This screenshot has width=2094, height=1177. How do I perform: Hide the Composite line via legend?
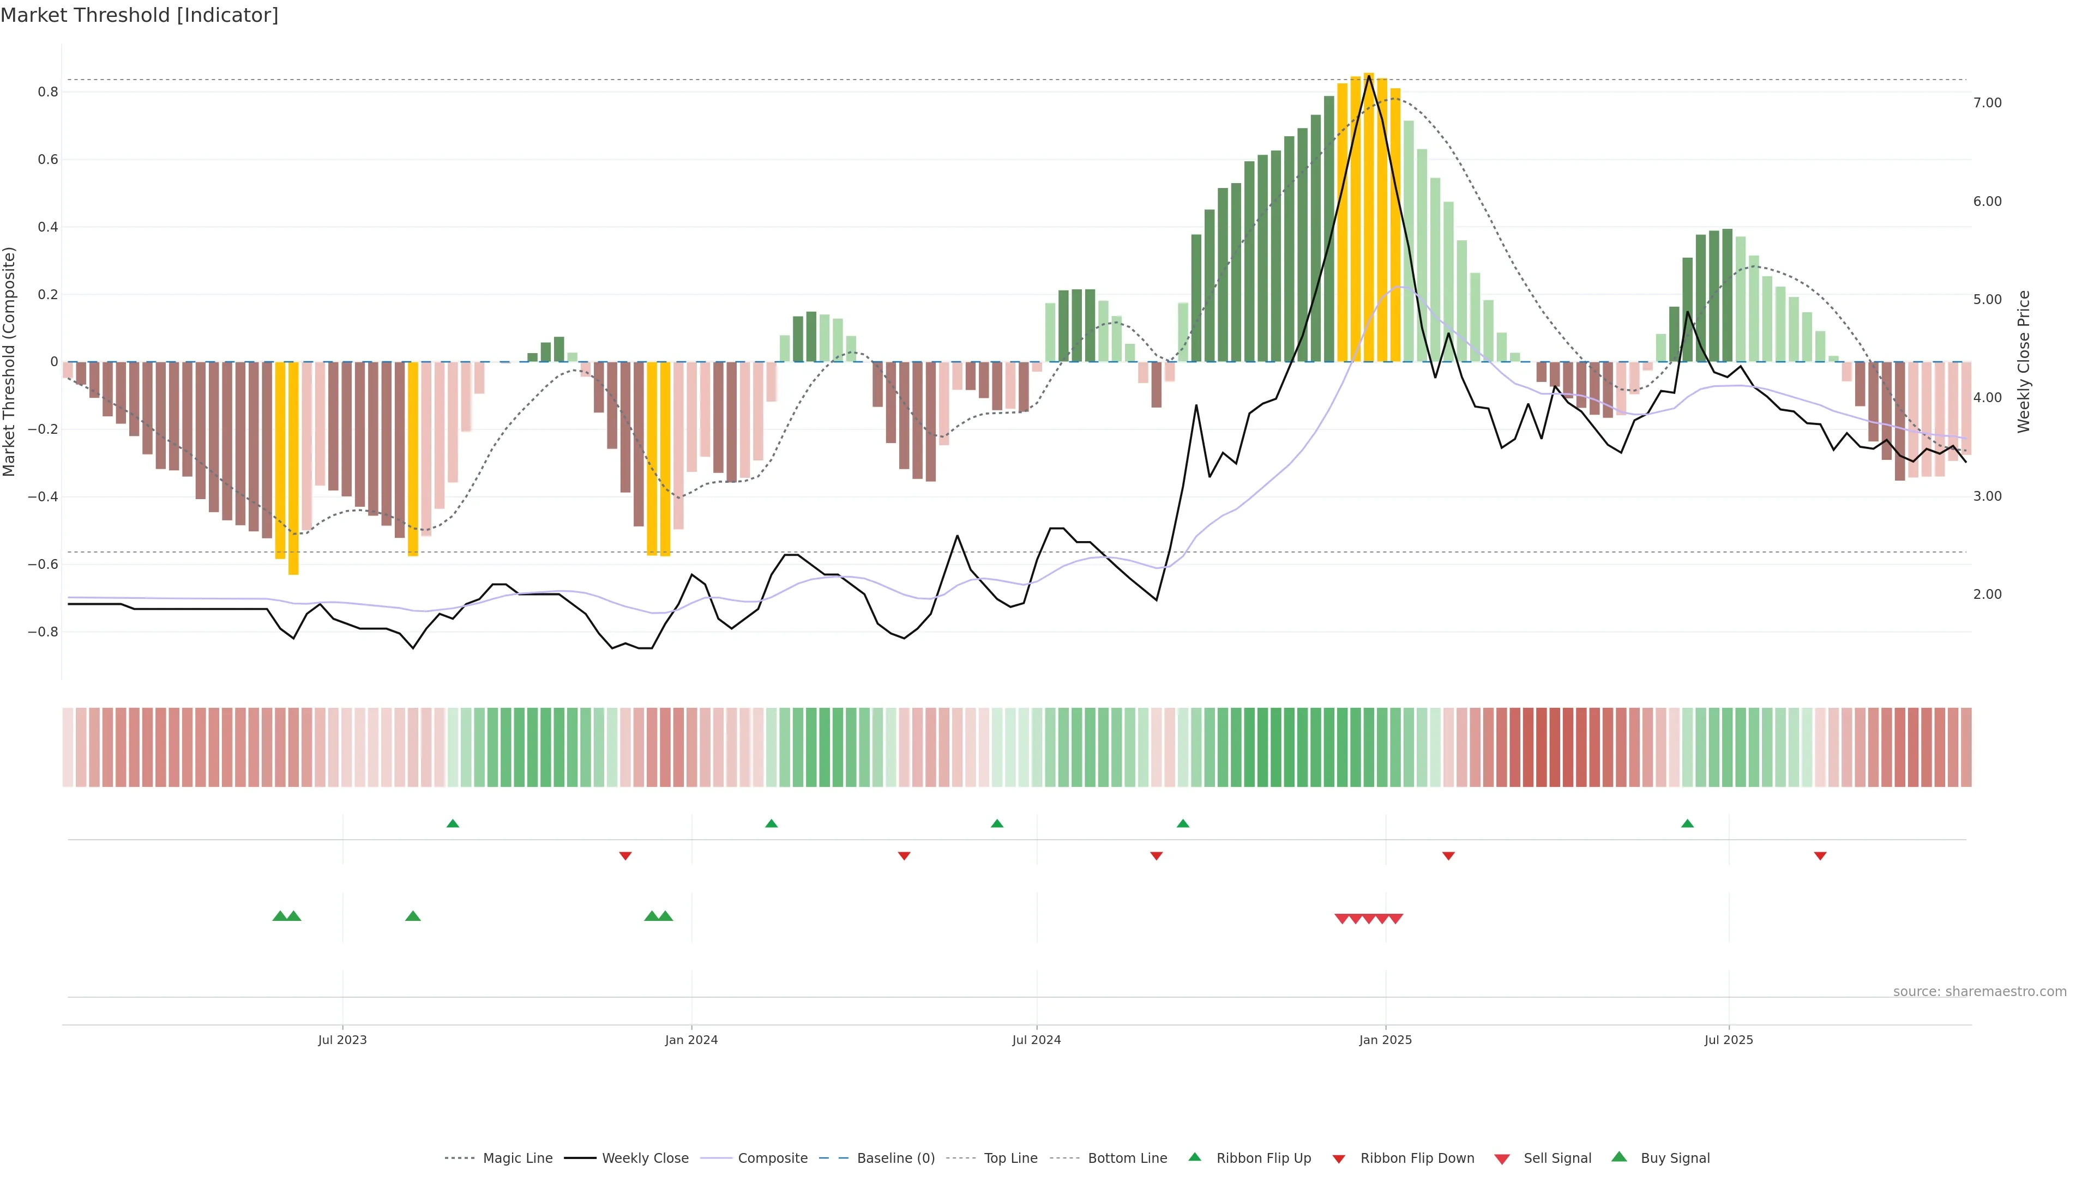(772, 1158)
